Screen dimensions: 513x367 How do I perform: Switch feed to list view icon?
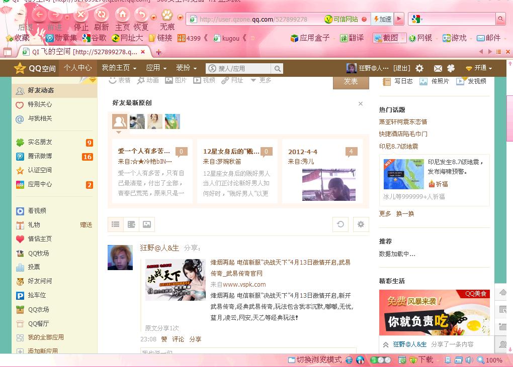[116, 224]
